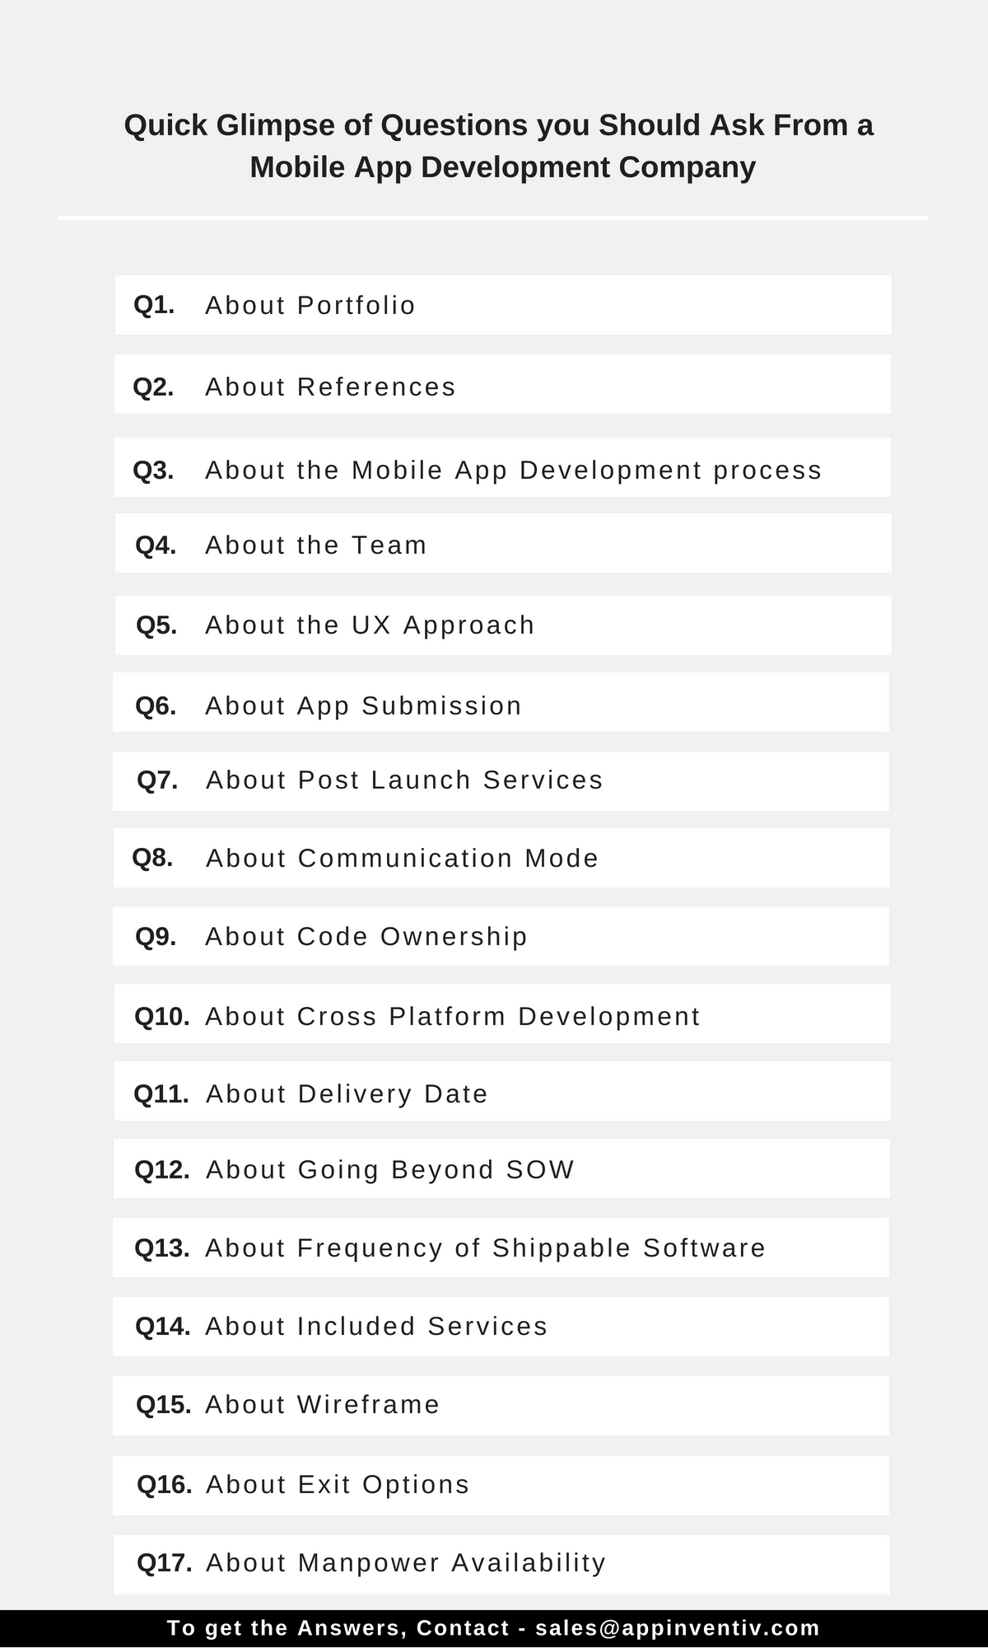Open Q9 About Code Ownership
Screen dimensions: 988x1648
coord(502,936)
